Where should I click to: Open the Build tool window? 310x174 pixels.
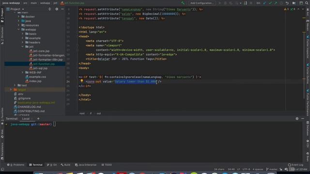point(65,165)
